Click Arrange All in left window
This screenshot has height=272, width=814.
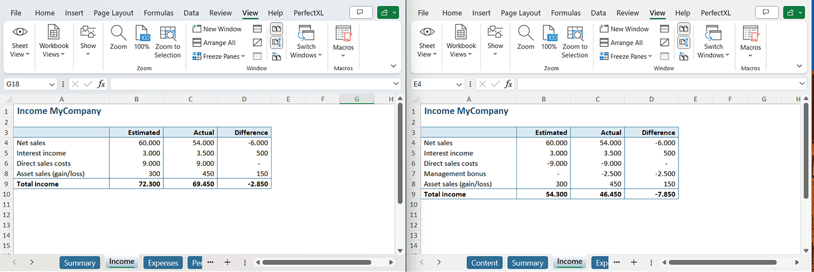tap(213, 42)
